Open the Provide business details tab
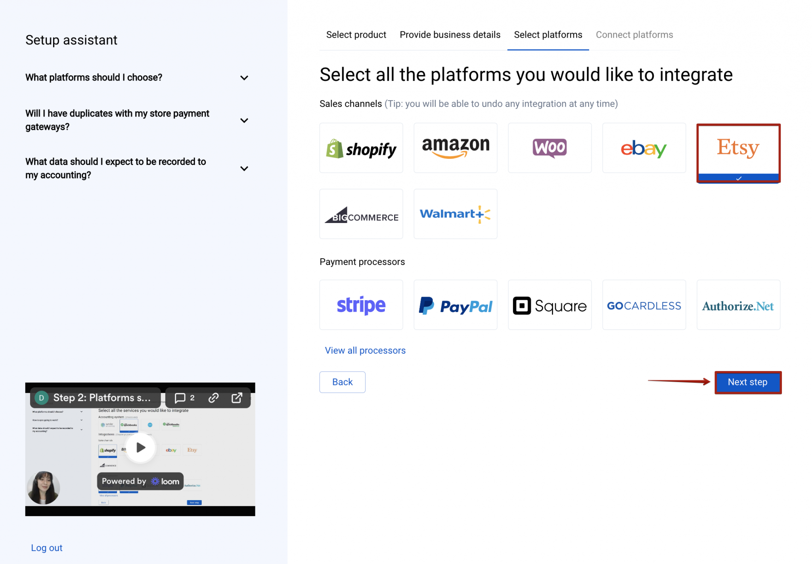 tap(450, 34)
